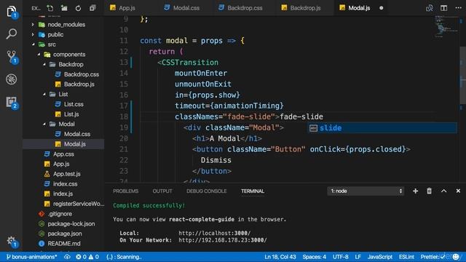Click the 192.168.178.23:3000 network link
Image resolution: width=466 pixels, height=262 pixels.
(223, 240)
